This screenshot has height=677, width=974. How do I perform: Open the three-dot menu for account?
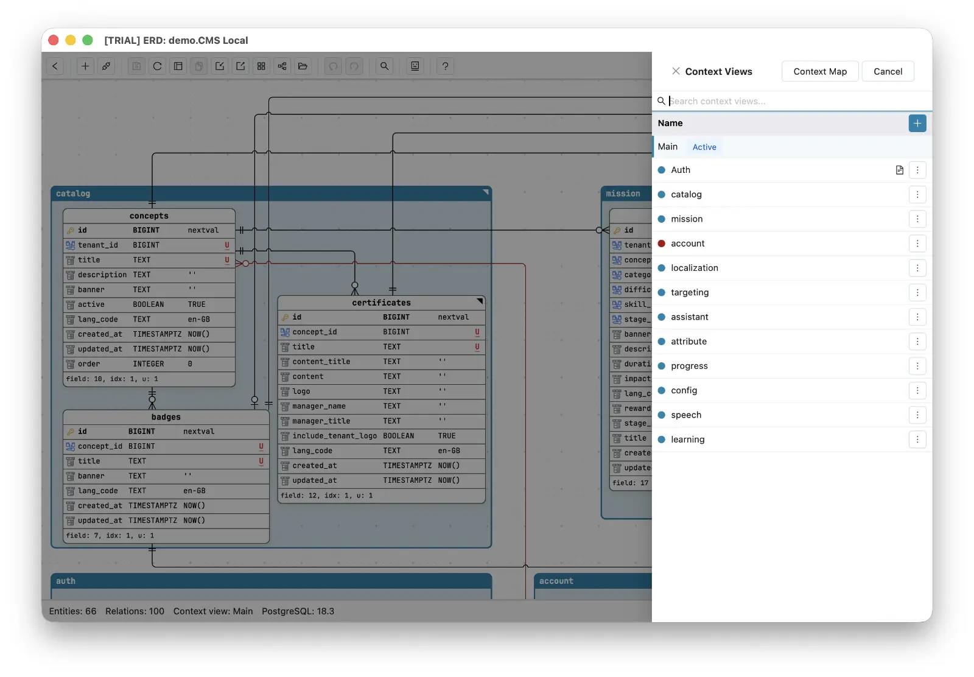pyautogui.click(x=917, y=244)
